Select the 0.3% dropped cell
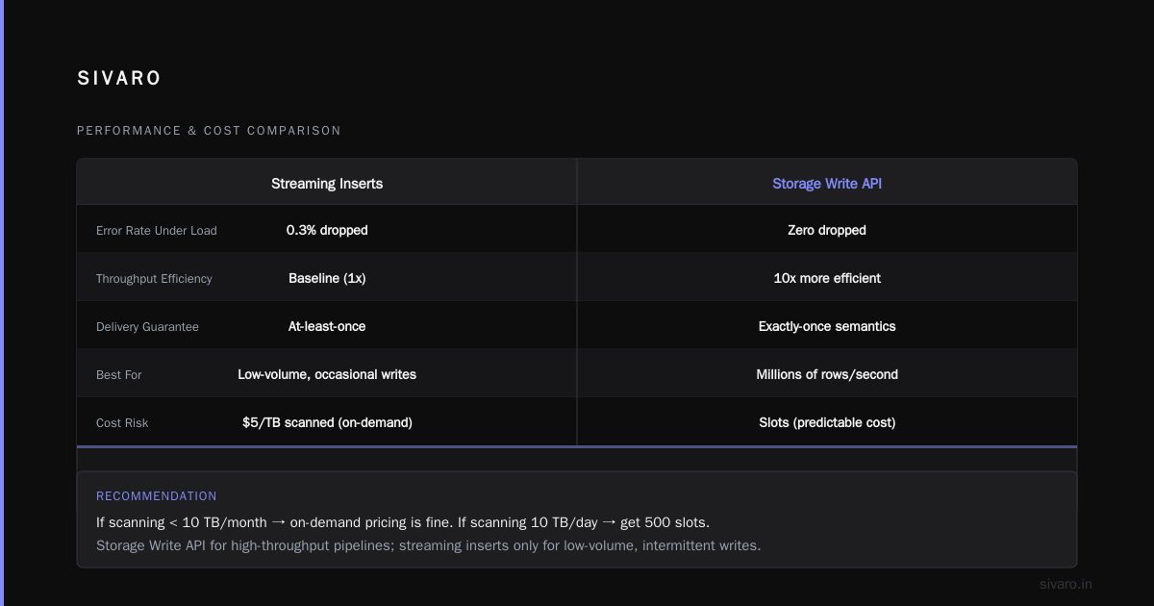Screen dimensions: 1154x606 (327, 230)
